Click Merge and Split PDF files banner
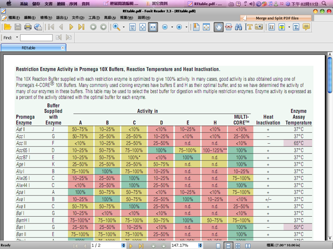The image size is (333, 249). [276, 18]
